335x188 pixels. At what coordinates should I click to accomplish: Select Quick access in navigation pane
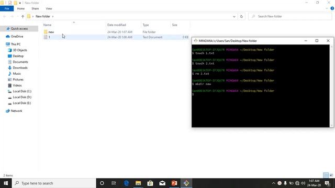point(19,29)
